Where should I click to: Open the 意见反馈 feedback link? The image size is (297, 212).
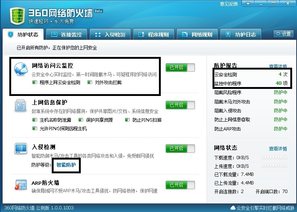229,4
